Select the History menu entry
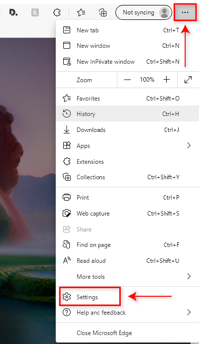203x344 pixels. [x=127, y=114]
